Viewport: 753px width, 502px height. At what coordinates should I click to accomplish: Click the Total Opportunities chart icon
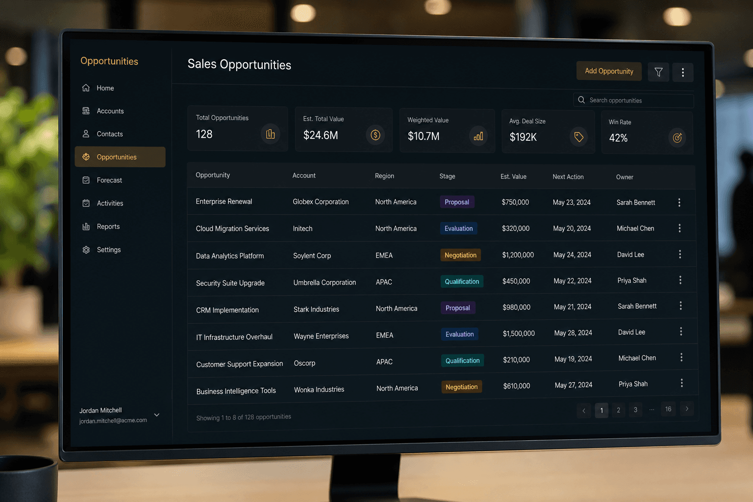(x=271, y=134)
